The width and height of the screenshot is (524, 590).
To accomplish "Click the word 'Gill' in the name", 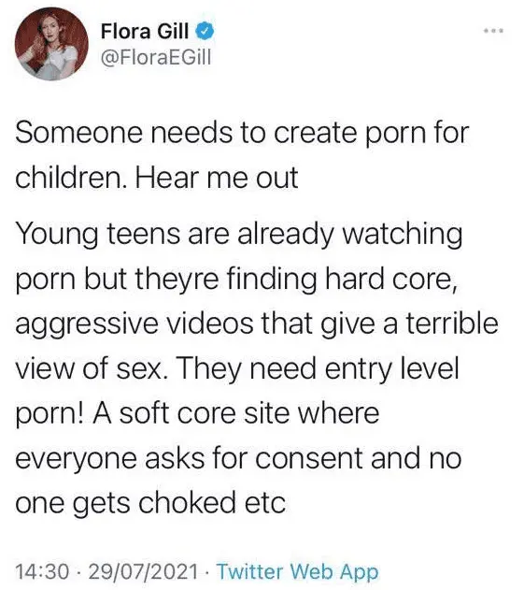I will pos(173,31).
